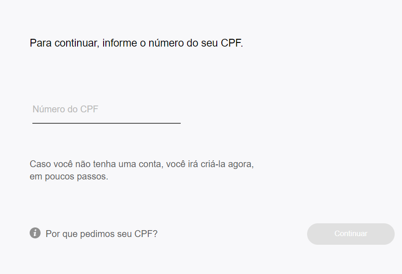
Task: Click the "Número do CPF" placeholder text
Action: (x=65, y=110)
